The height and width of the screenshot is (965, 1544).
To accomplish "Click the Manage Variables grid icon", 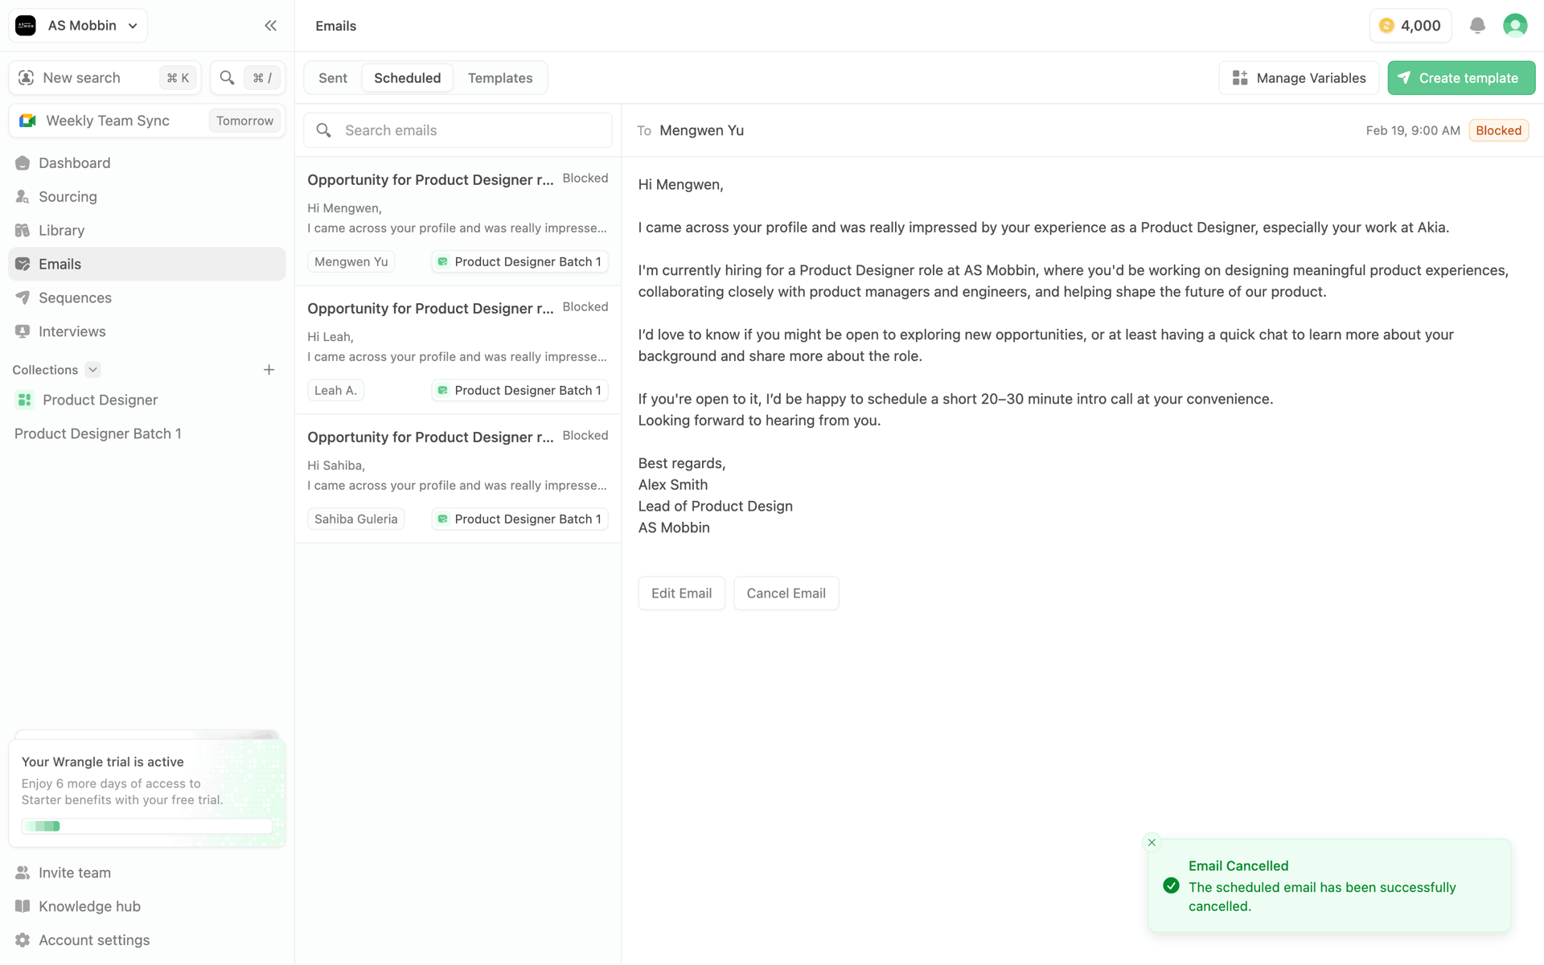I will (1240, 78).
